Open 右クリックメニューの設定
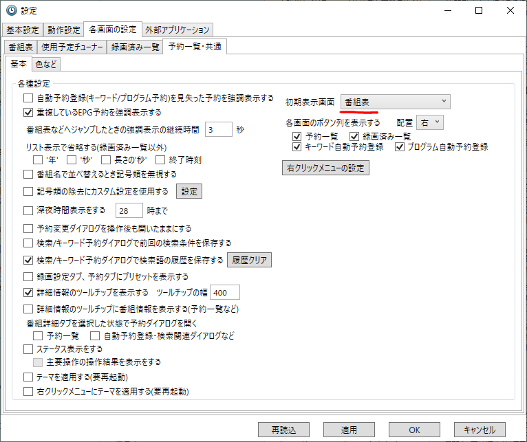The image size is (527, 442). [325, 168]
